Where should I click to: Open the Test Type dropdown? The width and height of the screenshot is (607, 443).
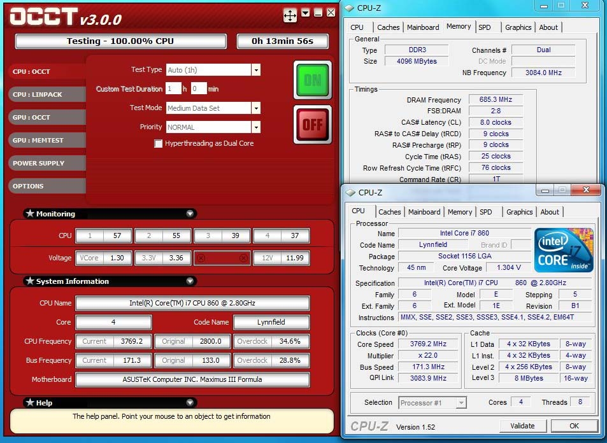point(255,70)
